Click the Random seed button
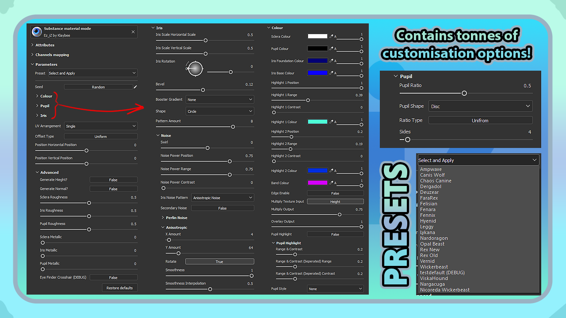 98,87
